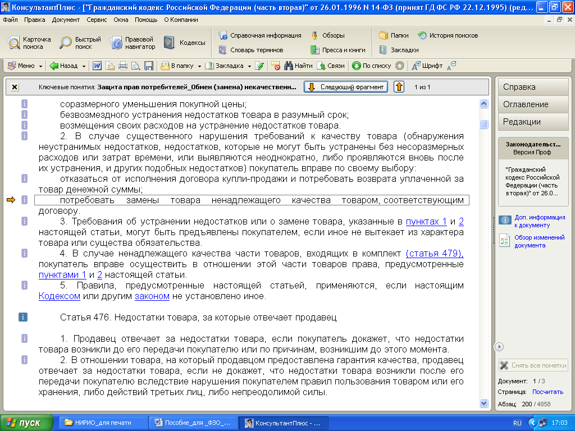Increase font size with Шрифт
The image size is (575, 431).
(x=427, y=66)
